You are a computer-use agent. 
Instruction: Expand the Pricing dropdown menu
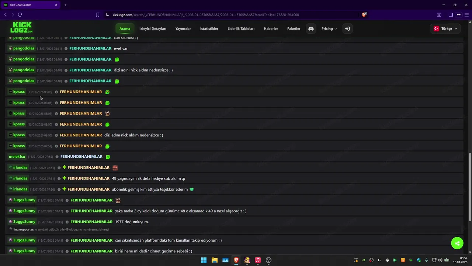329,28
